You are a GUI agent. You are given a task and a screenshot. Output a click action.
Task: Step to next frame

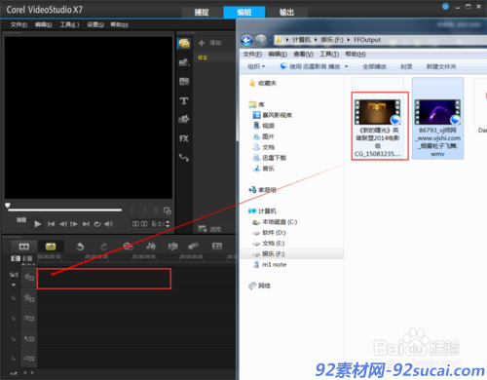point(74,224)
